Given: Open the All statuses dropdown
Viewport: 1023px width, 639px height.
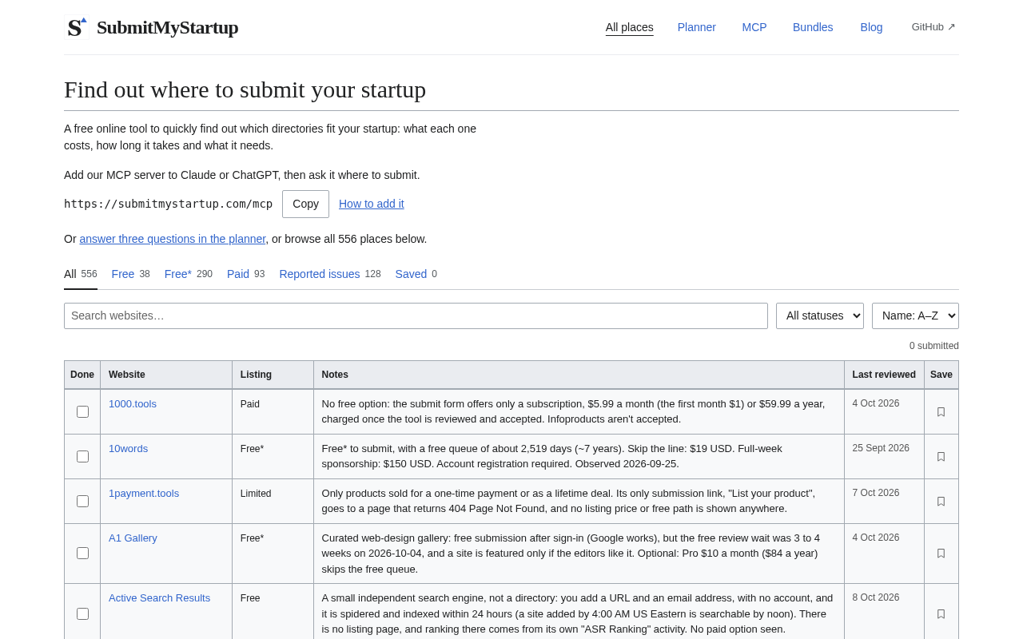Looking at the screenshot, I should point(820,316).
